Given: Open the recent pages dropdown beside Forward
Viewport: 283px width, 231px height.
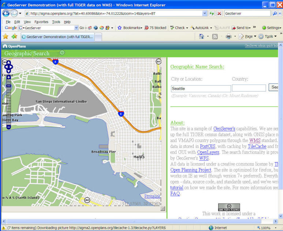Looking at the screenshot, I should click(20, 13).
